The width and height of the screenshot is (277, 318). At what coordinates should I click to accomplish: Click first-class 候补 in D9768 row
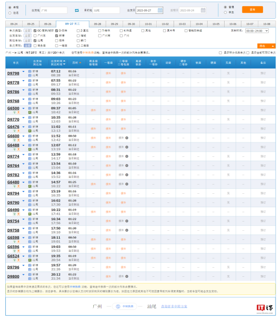point(108,101)
